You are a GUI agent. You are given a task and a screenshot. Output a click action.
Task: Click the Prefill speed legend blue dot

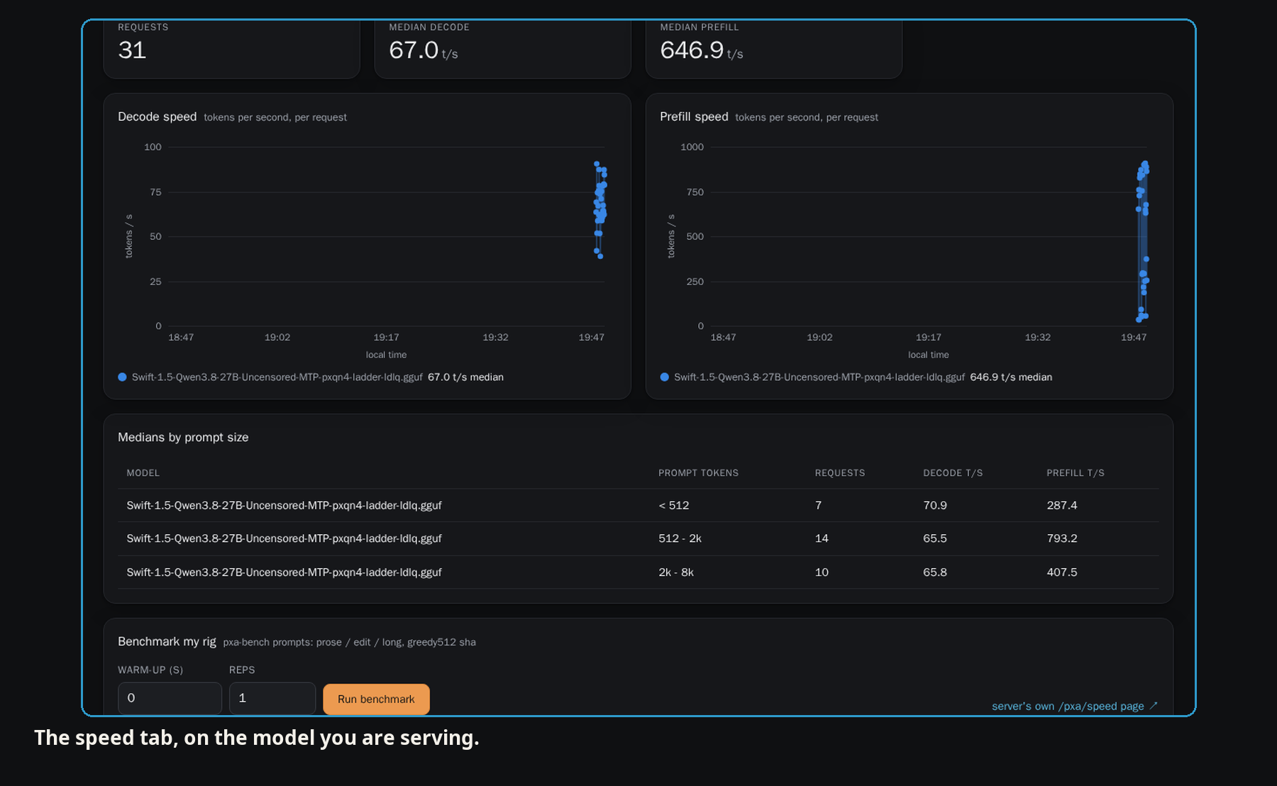click(664, 377)
